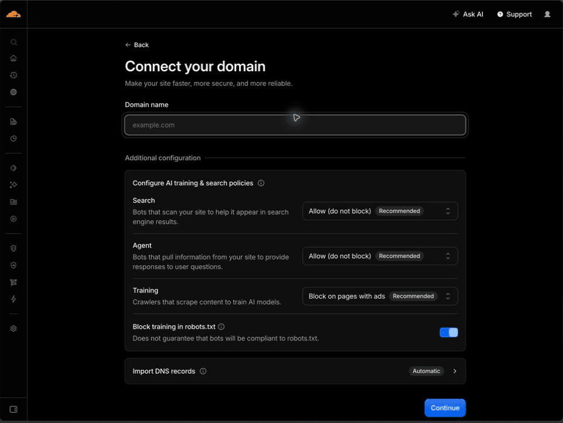Open the sidebar search icon

coord(13,42)
